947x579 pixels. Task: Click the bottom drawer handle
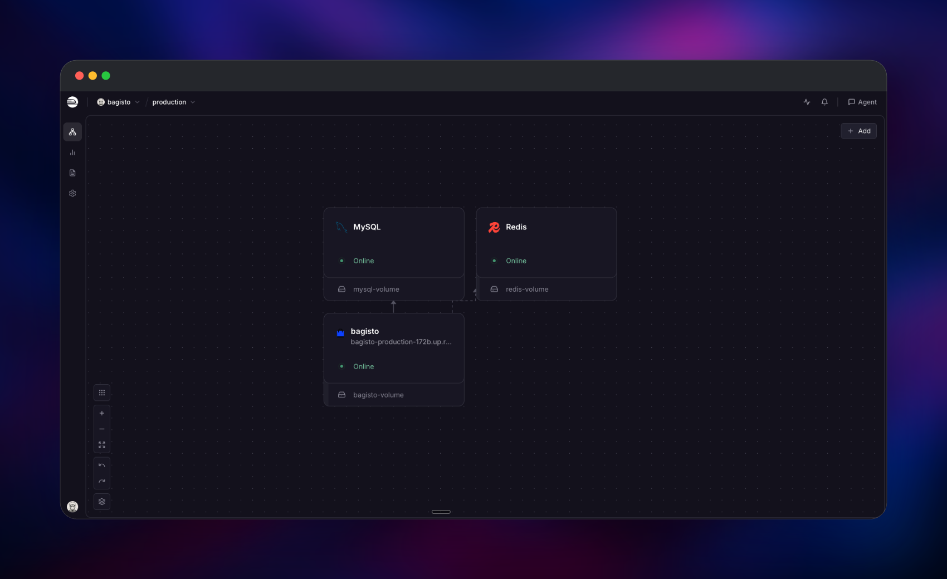[441, 512]
